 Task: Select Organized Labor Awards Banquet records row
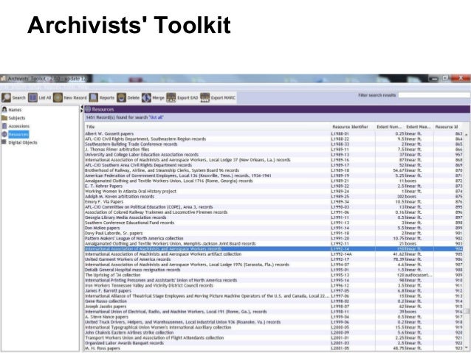tap(274, 343)
